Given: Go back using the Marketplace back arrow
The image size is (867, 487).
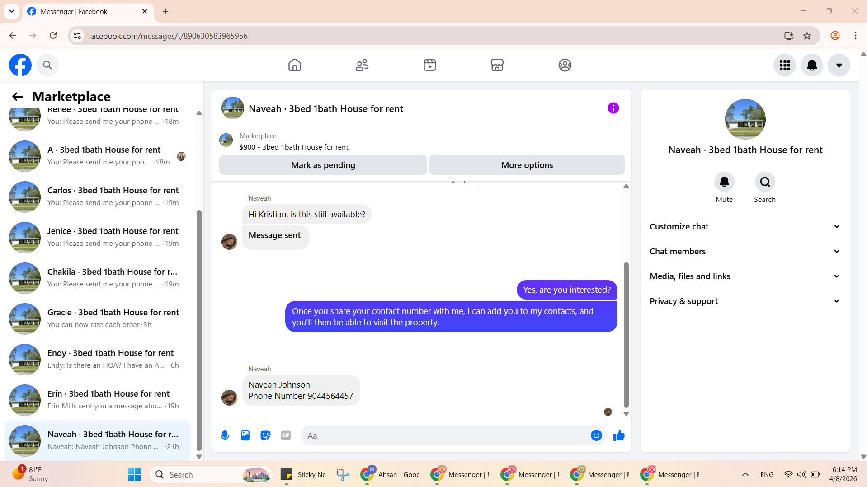Looking at the screenshot, I should 18,97.
